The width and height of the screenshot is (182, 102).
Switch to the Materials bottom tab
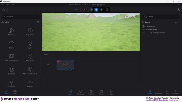pyautogui.click(x=80, y=92)
